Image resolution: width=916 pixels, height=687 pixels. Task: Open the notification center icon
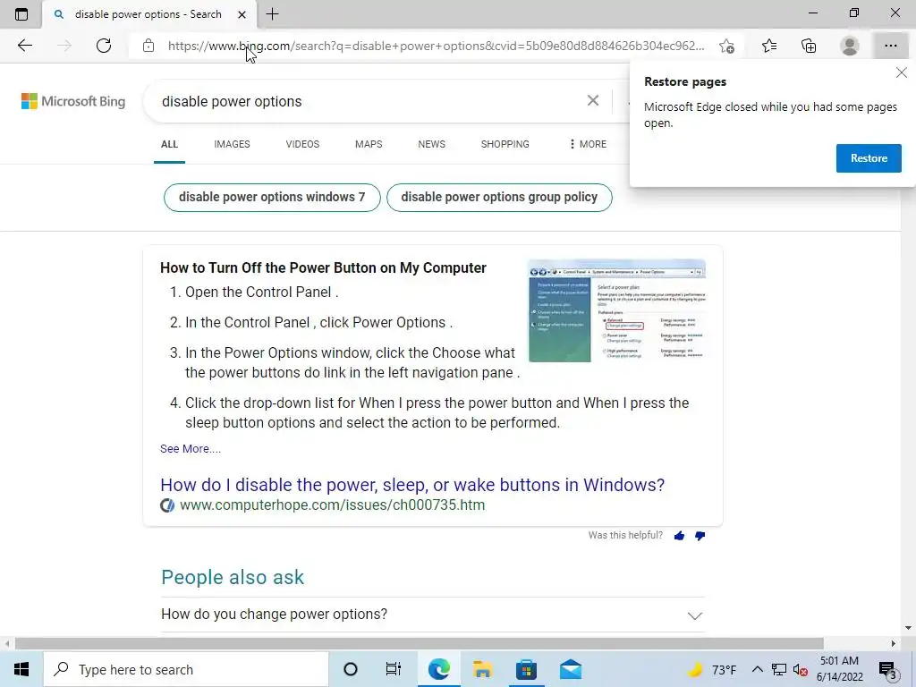click(887, 670)
